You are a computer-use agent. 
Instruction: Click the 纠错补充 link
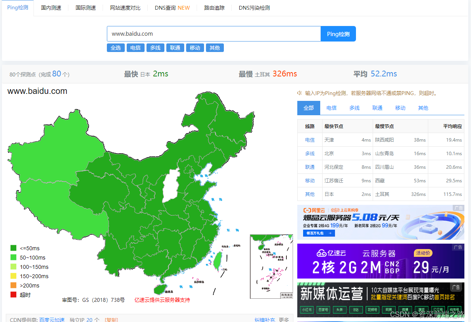(x=265, y=320)
